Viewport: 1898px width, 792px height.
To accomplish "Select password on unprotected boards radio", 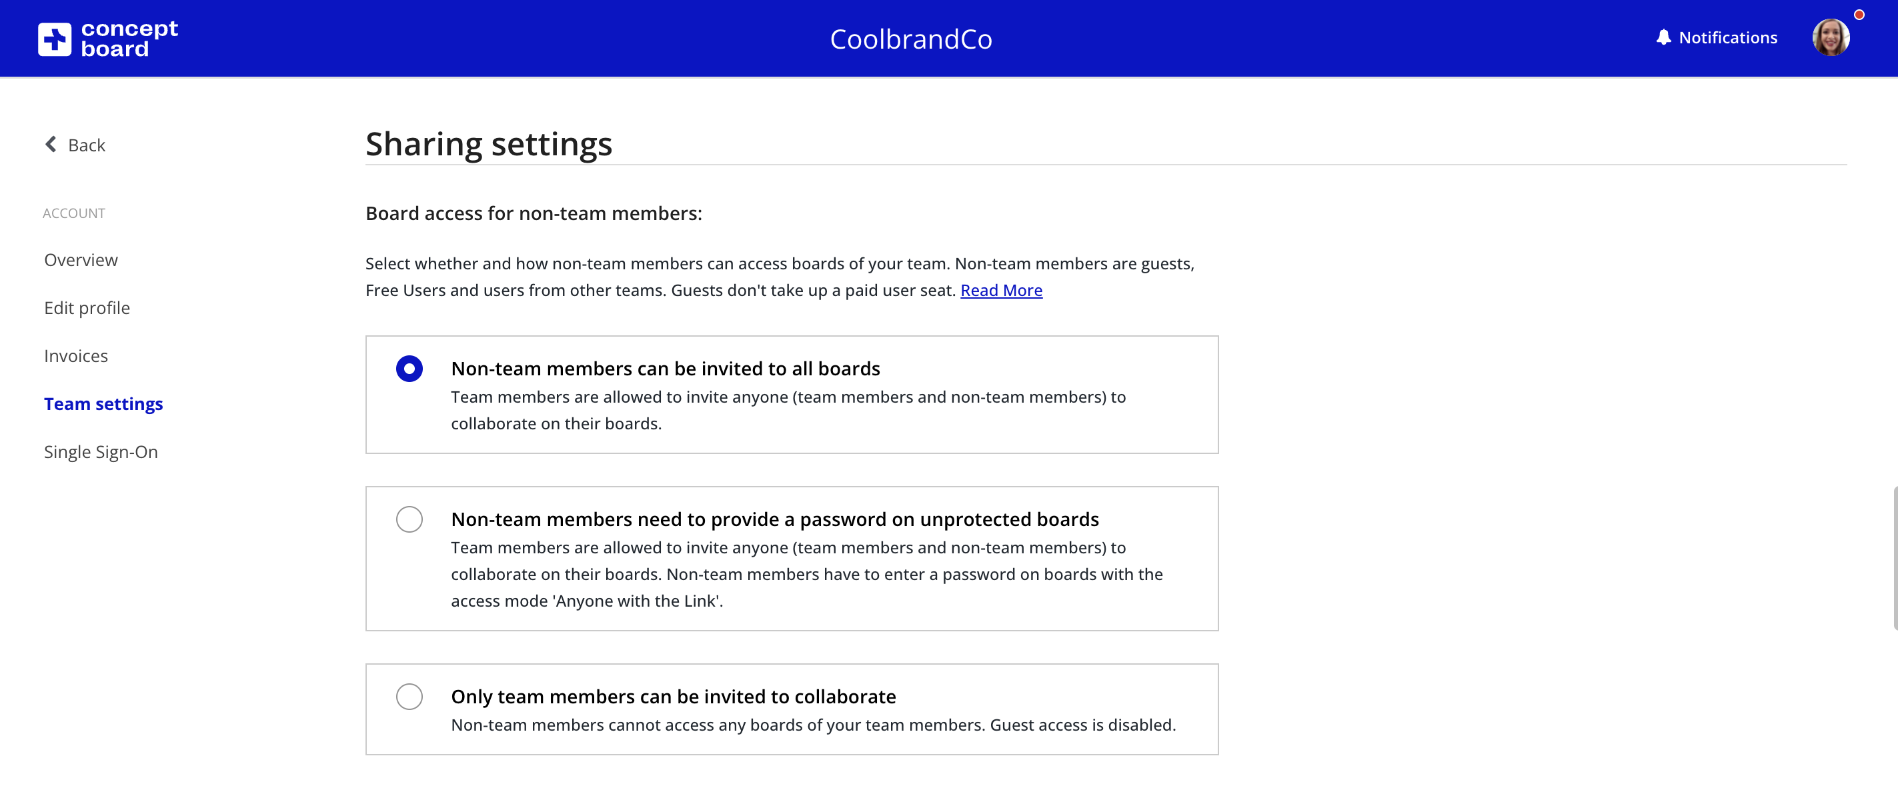I will [409, 519].
